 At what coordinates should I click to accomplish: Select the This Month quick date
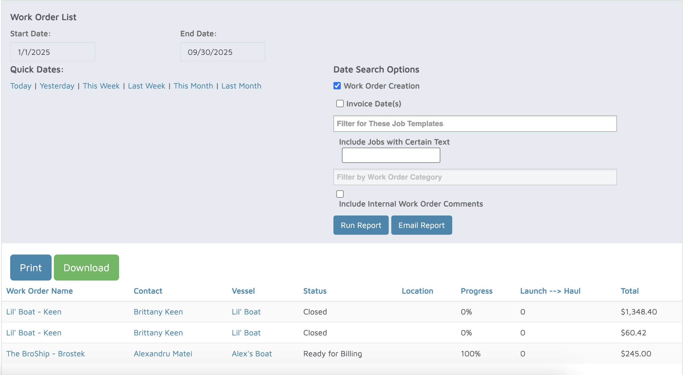[193, 86]
